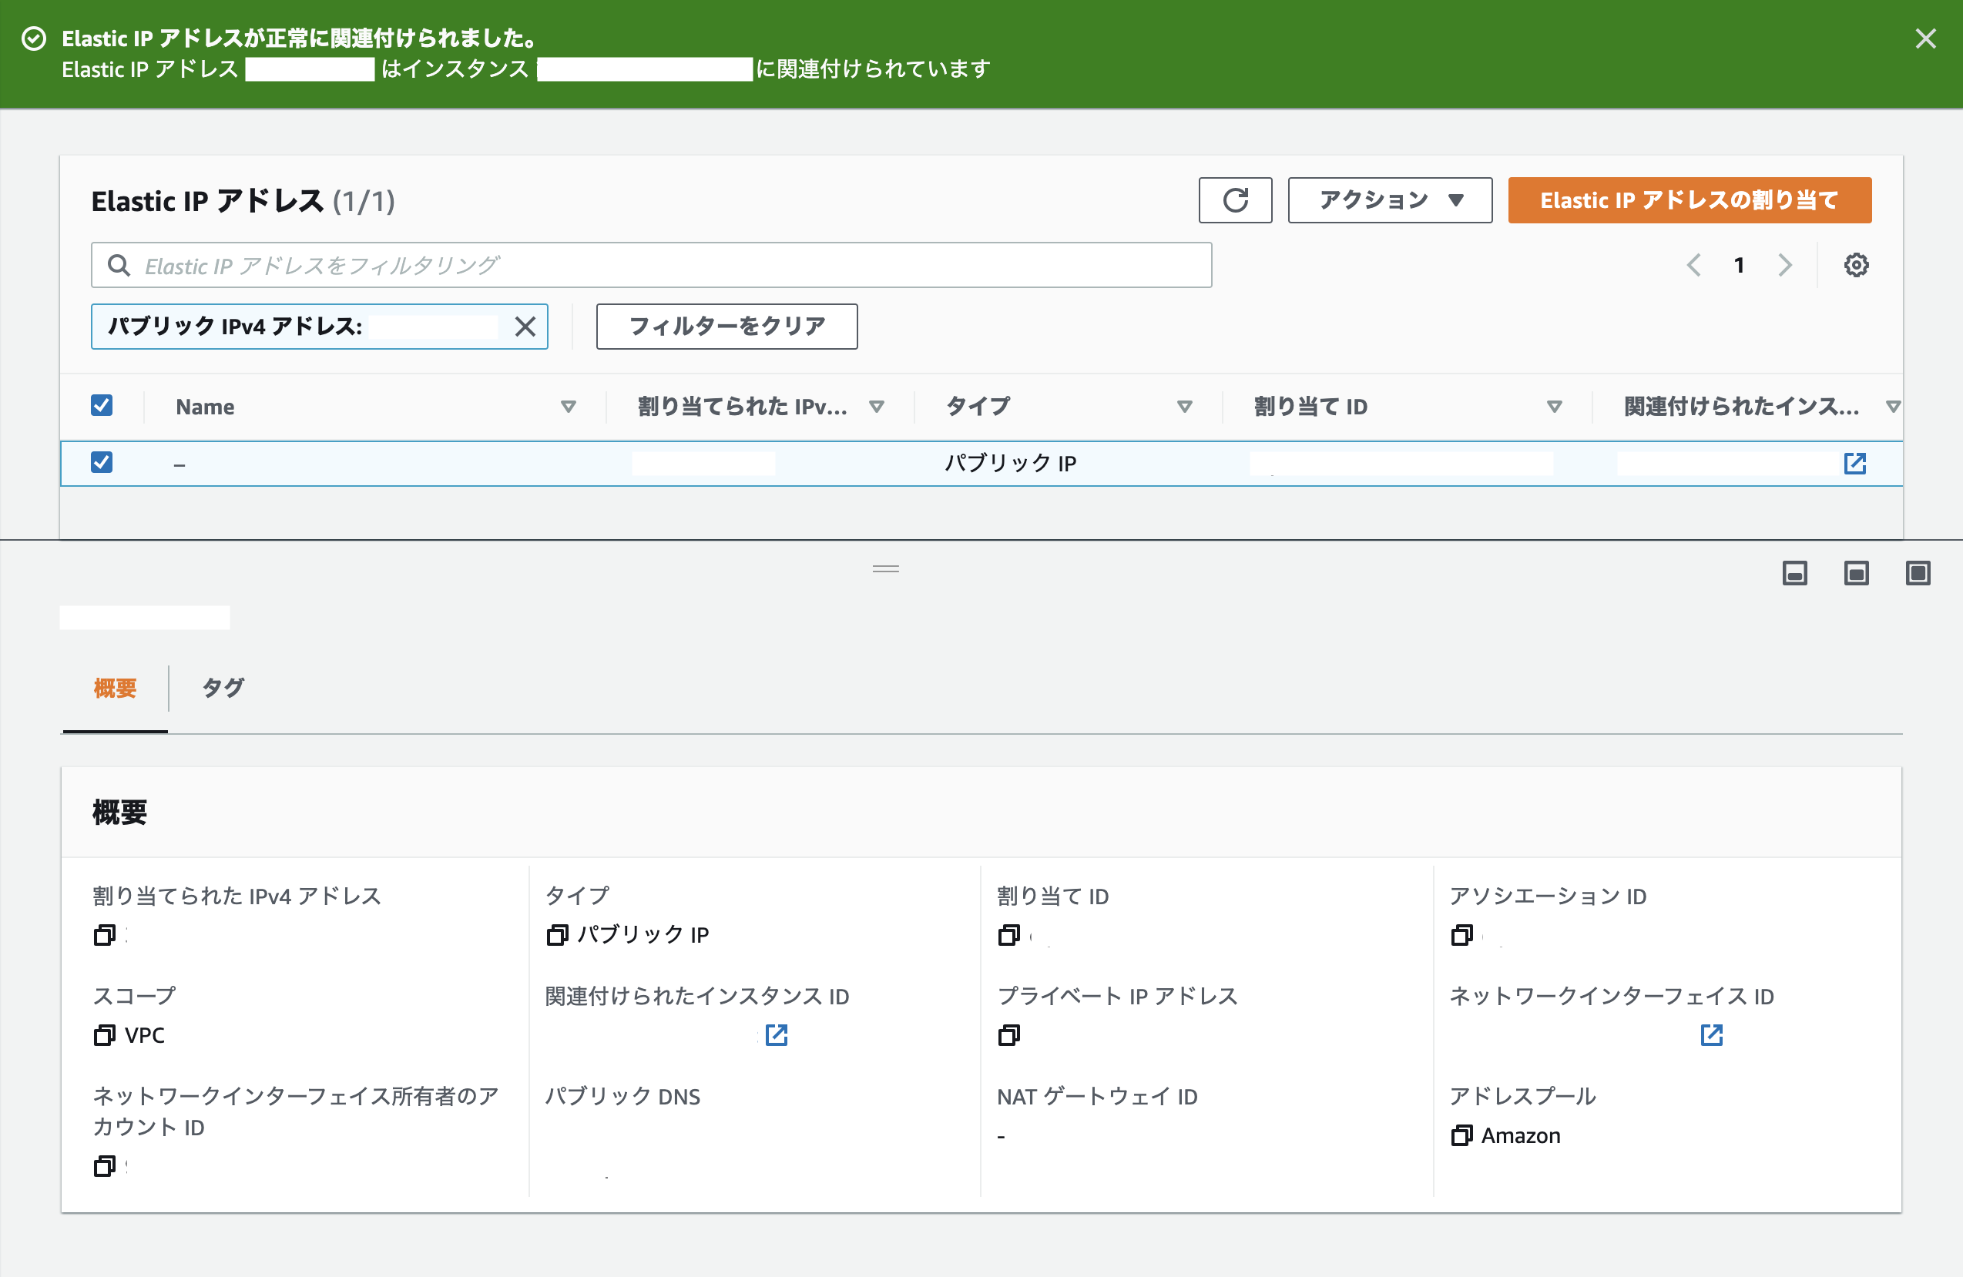Sort by 割り当て ID column arrow
This screenshot has height=1277, width=1963.
coord(1554,407)
